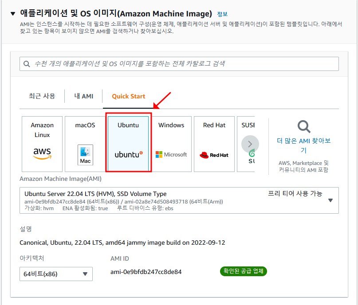Click the large magnifier browse-AMI icon
The image size is (358, 305).
304,126
